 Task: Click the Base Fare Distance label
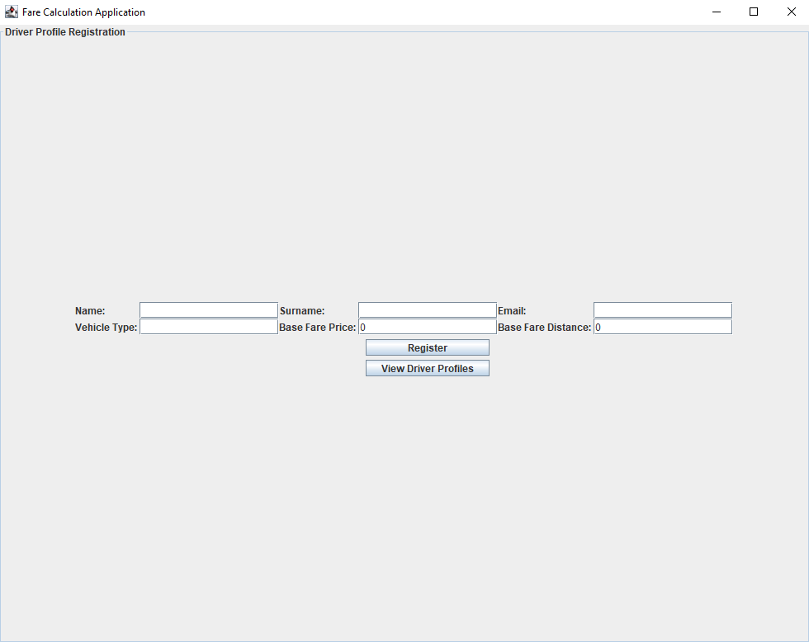544,327
